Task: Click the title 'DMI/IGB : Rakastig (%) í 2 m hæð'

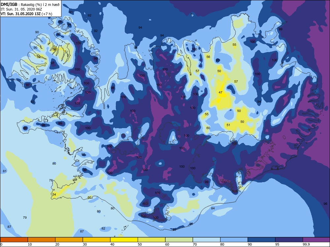Action: pyautogui.click(x=30, y=4)
